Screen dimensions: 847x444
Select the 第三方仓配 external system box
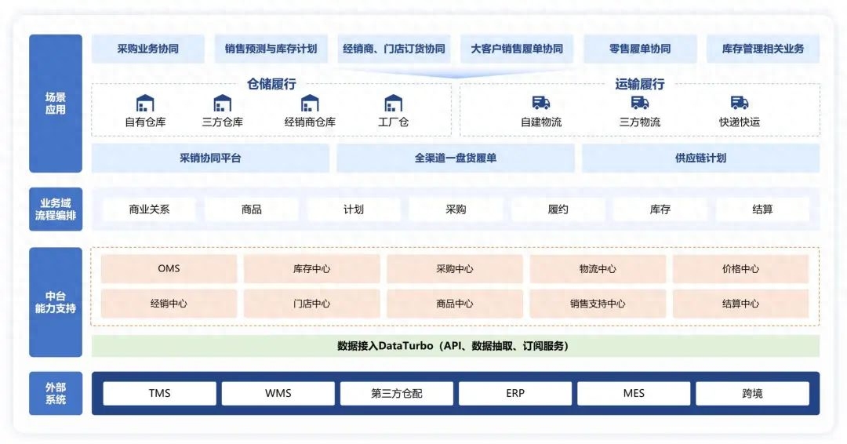coord(397,393)
